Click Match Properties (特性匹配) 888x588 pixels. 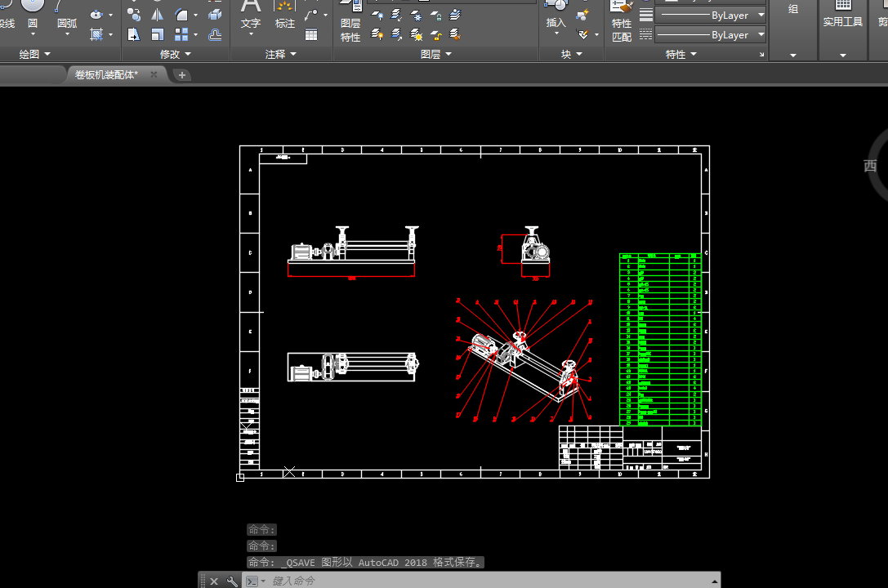pos(621,21)
